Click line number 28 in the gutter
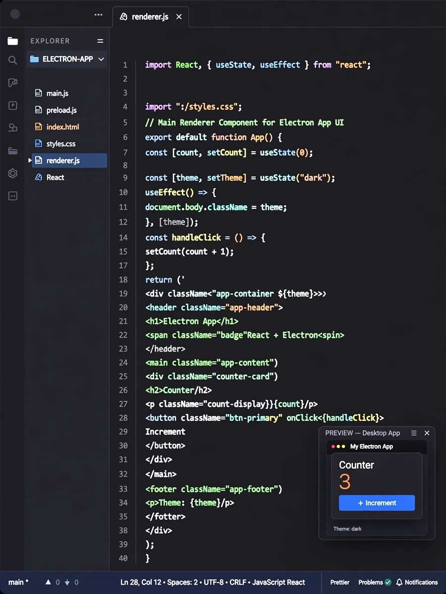Image resolution: width=446 pixels, height=594 pixels. 123,418
